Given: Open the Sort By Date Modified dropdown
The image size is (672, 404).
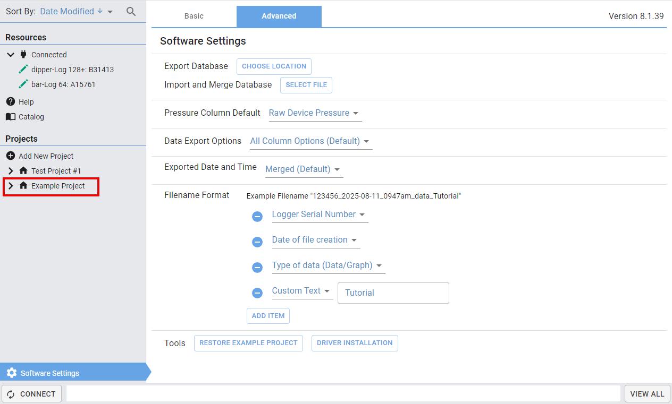Looking at the screenshot, I should coord(77,11).
